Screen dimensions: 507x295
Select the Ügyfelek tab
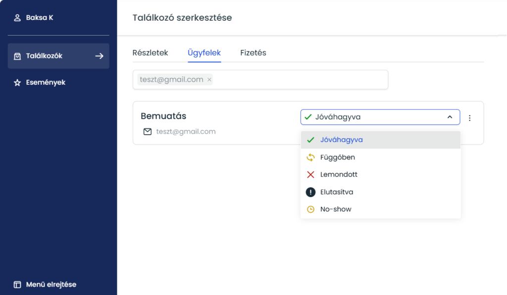204,53
